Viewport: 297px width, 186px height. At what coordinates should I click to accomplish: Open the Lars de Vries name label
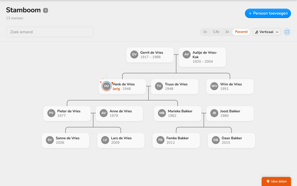click(x=121, y=138)
